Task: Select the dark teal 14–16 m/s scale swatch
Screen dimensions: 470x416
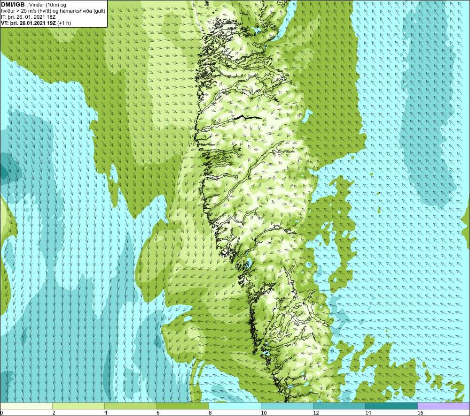Action: (392, 406)
